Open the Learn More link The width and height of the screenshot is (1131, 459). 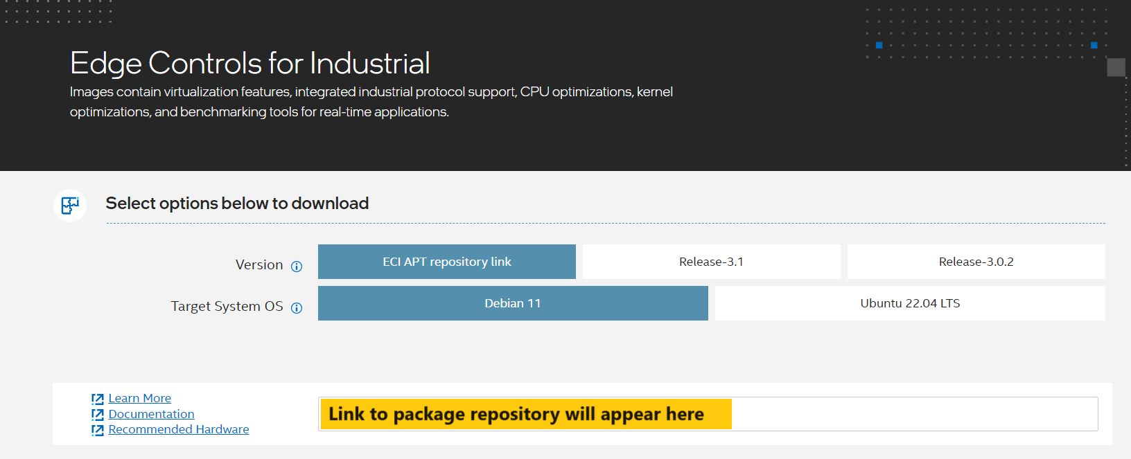140,398
